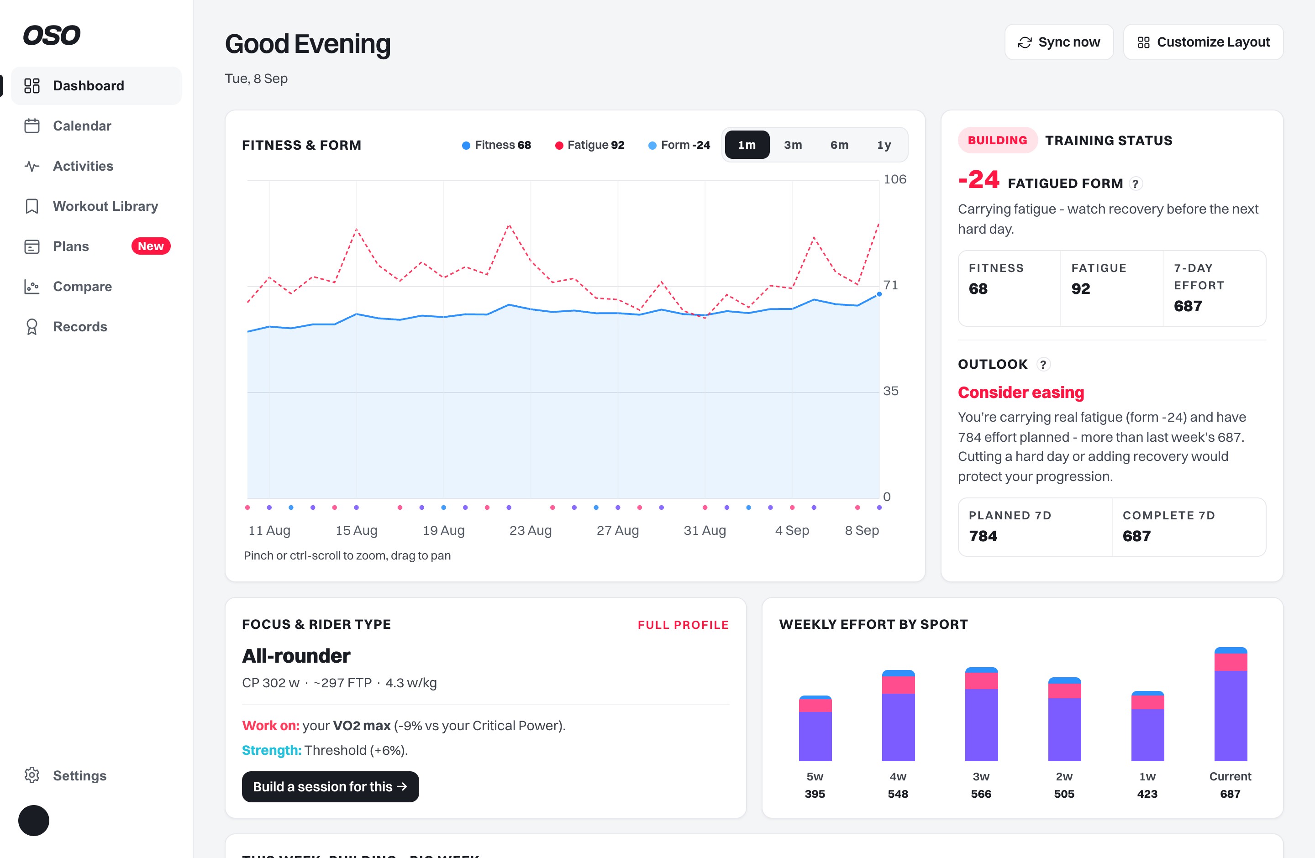Switch chart range to 6m
1315x858 pixels.
pyautogui.click(x=839, y=145)
